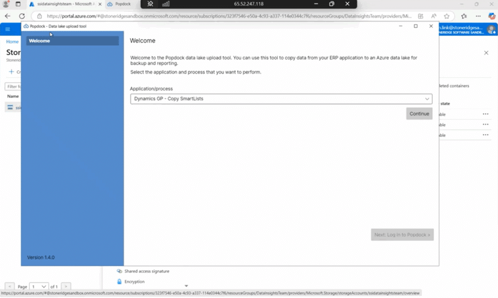Image resolution: width=498 pixels, height=298 pixels.
Task: Add this page to favorites with the star
Action: click(446, 16)
